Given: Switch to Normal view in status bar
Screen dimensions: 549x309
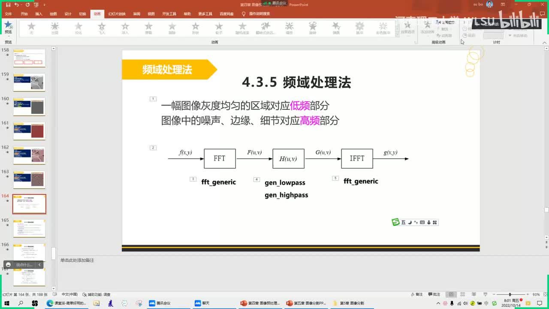Looking at the screenshot, I should [x=451, y=294].
